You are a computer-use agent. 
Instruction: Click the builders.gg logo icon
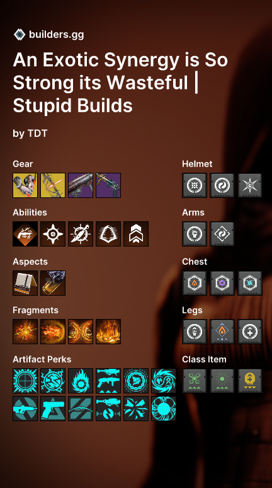coord(20,34)
